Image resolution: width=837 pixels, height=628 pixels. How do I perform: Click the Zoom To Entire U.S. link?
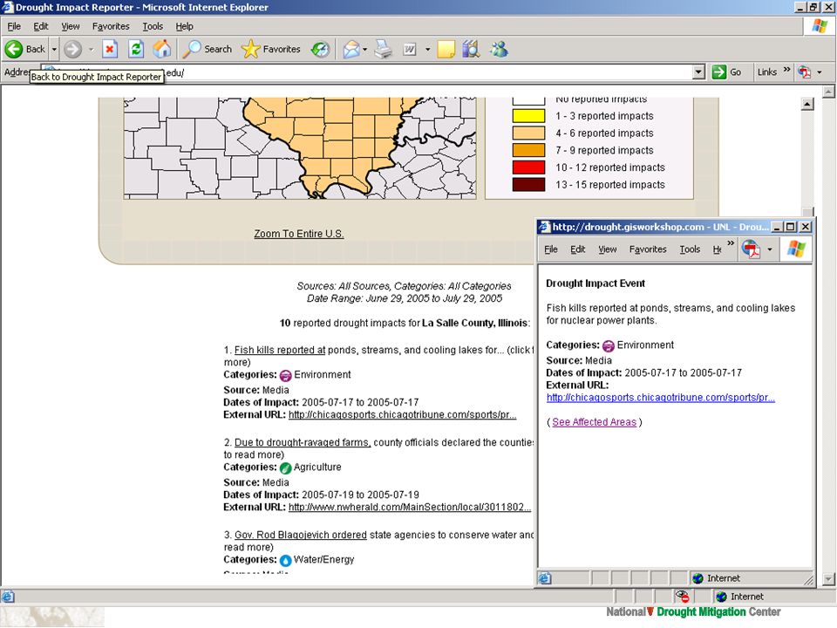coord(299,234)
